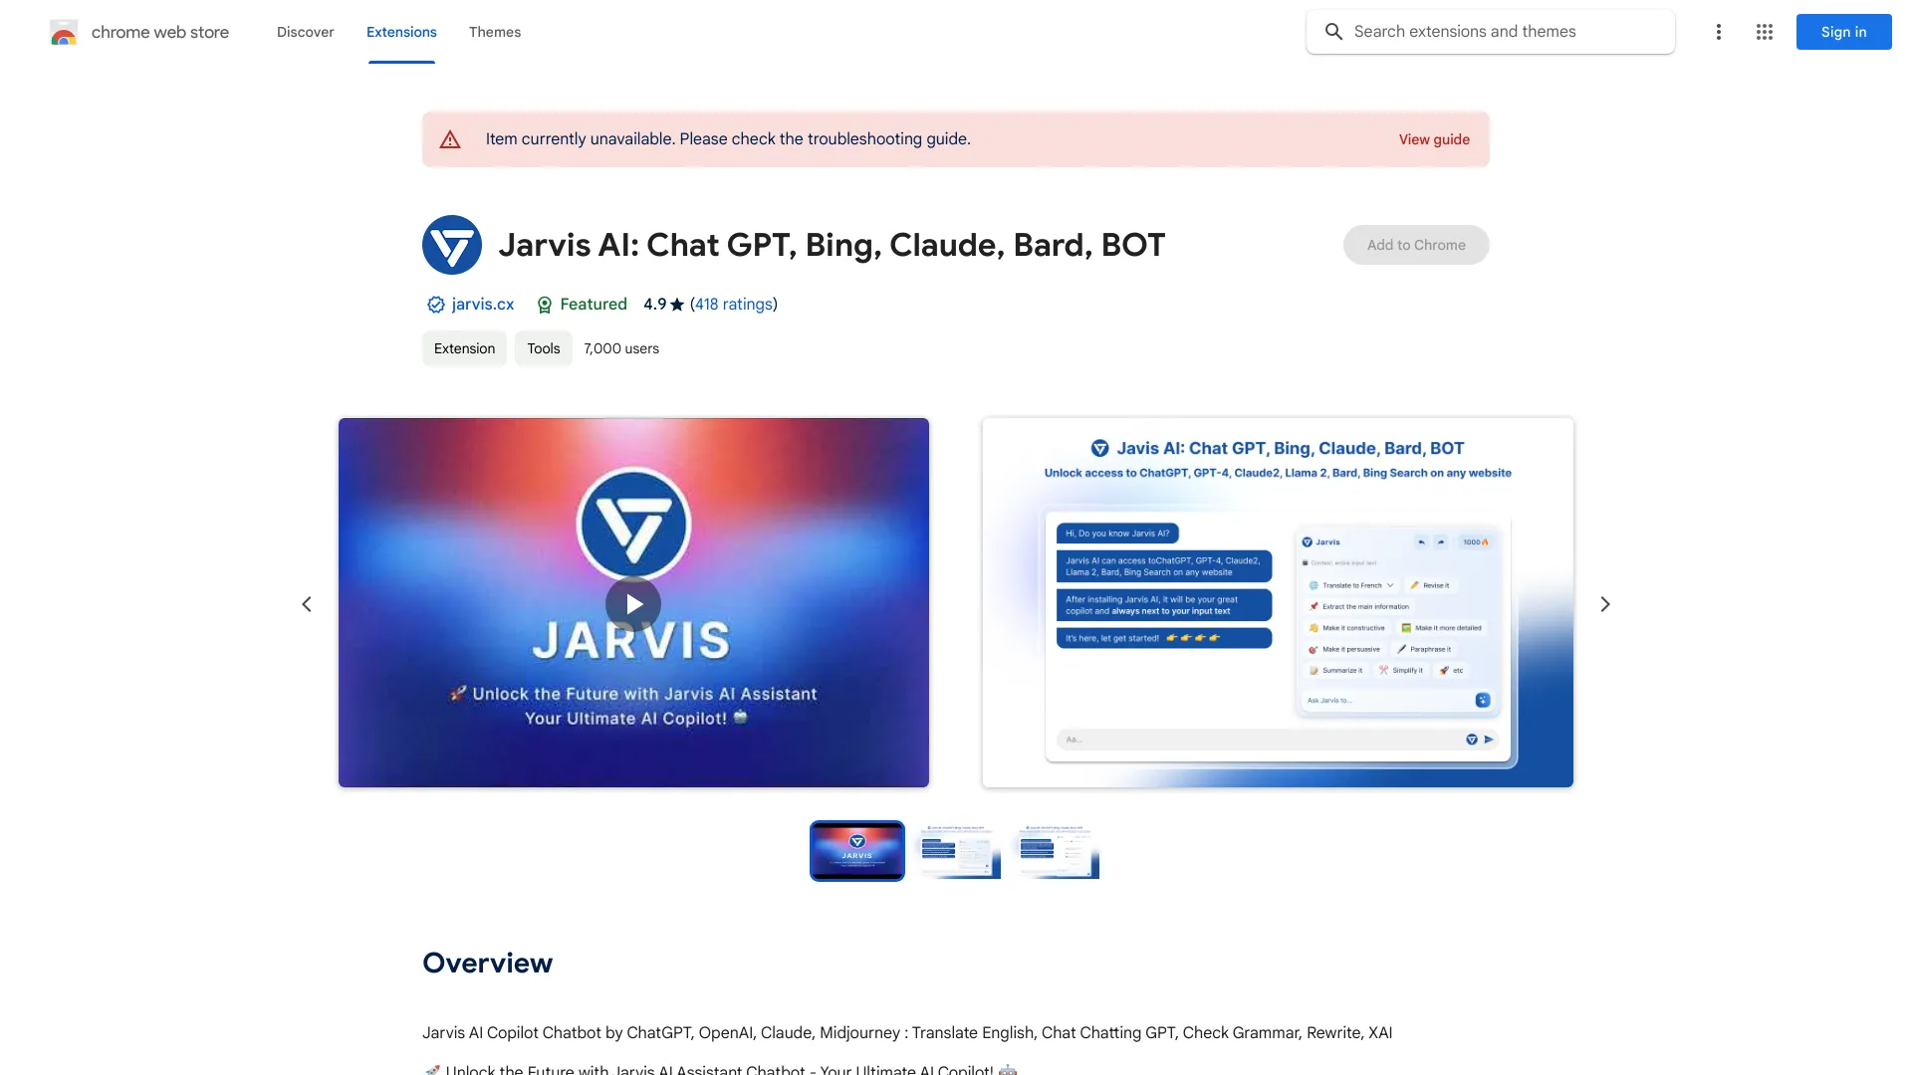
Task: Open the three-dot more options menu
Action: coord(1718,32)
